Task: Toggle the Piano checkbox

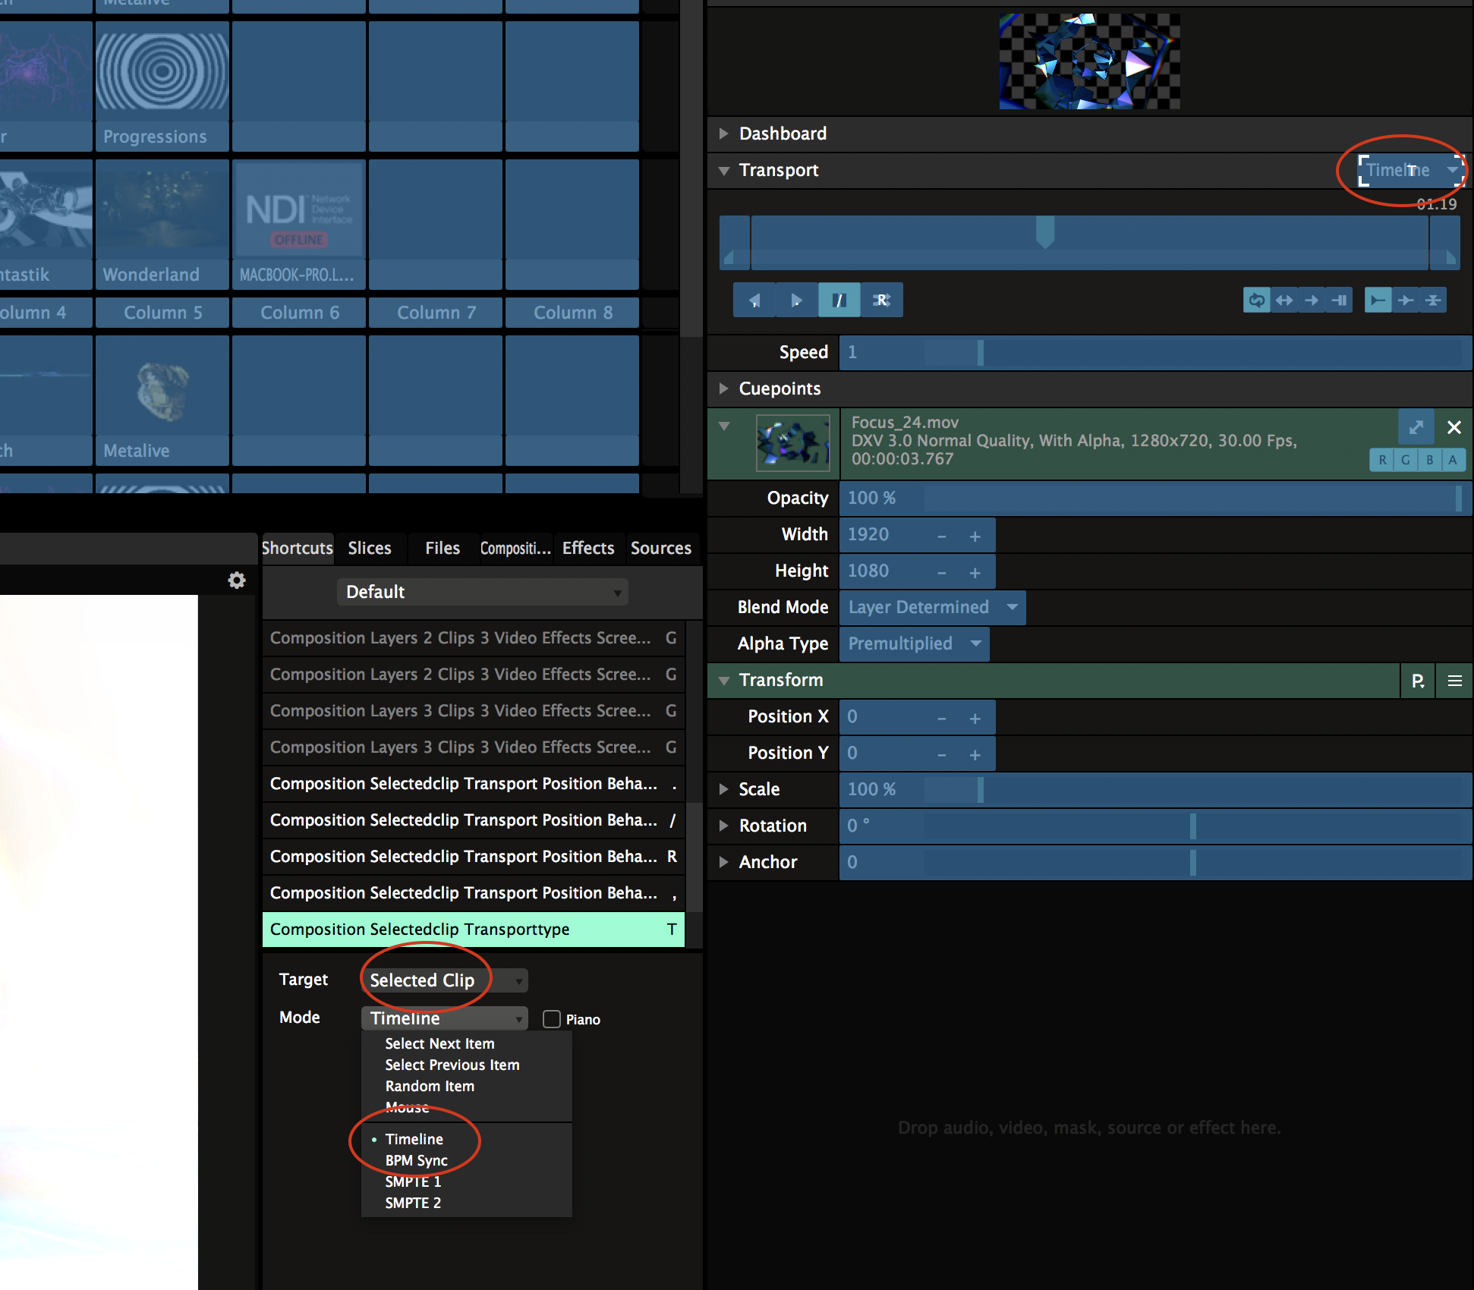Action: [x=552, y=1019]
